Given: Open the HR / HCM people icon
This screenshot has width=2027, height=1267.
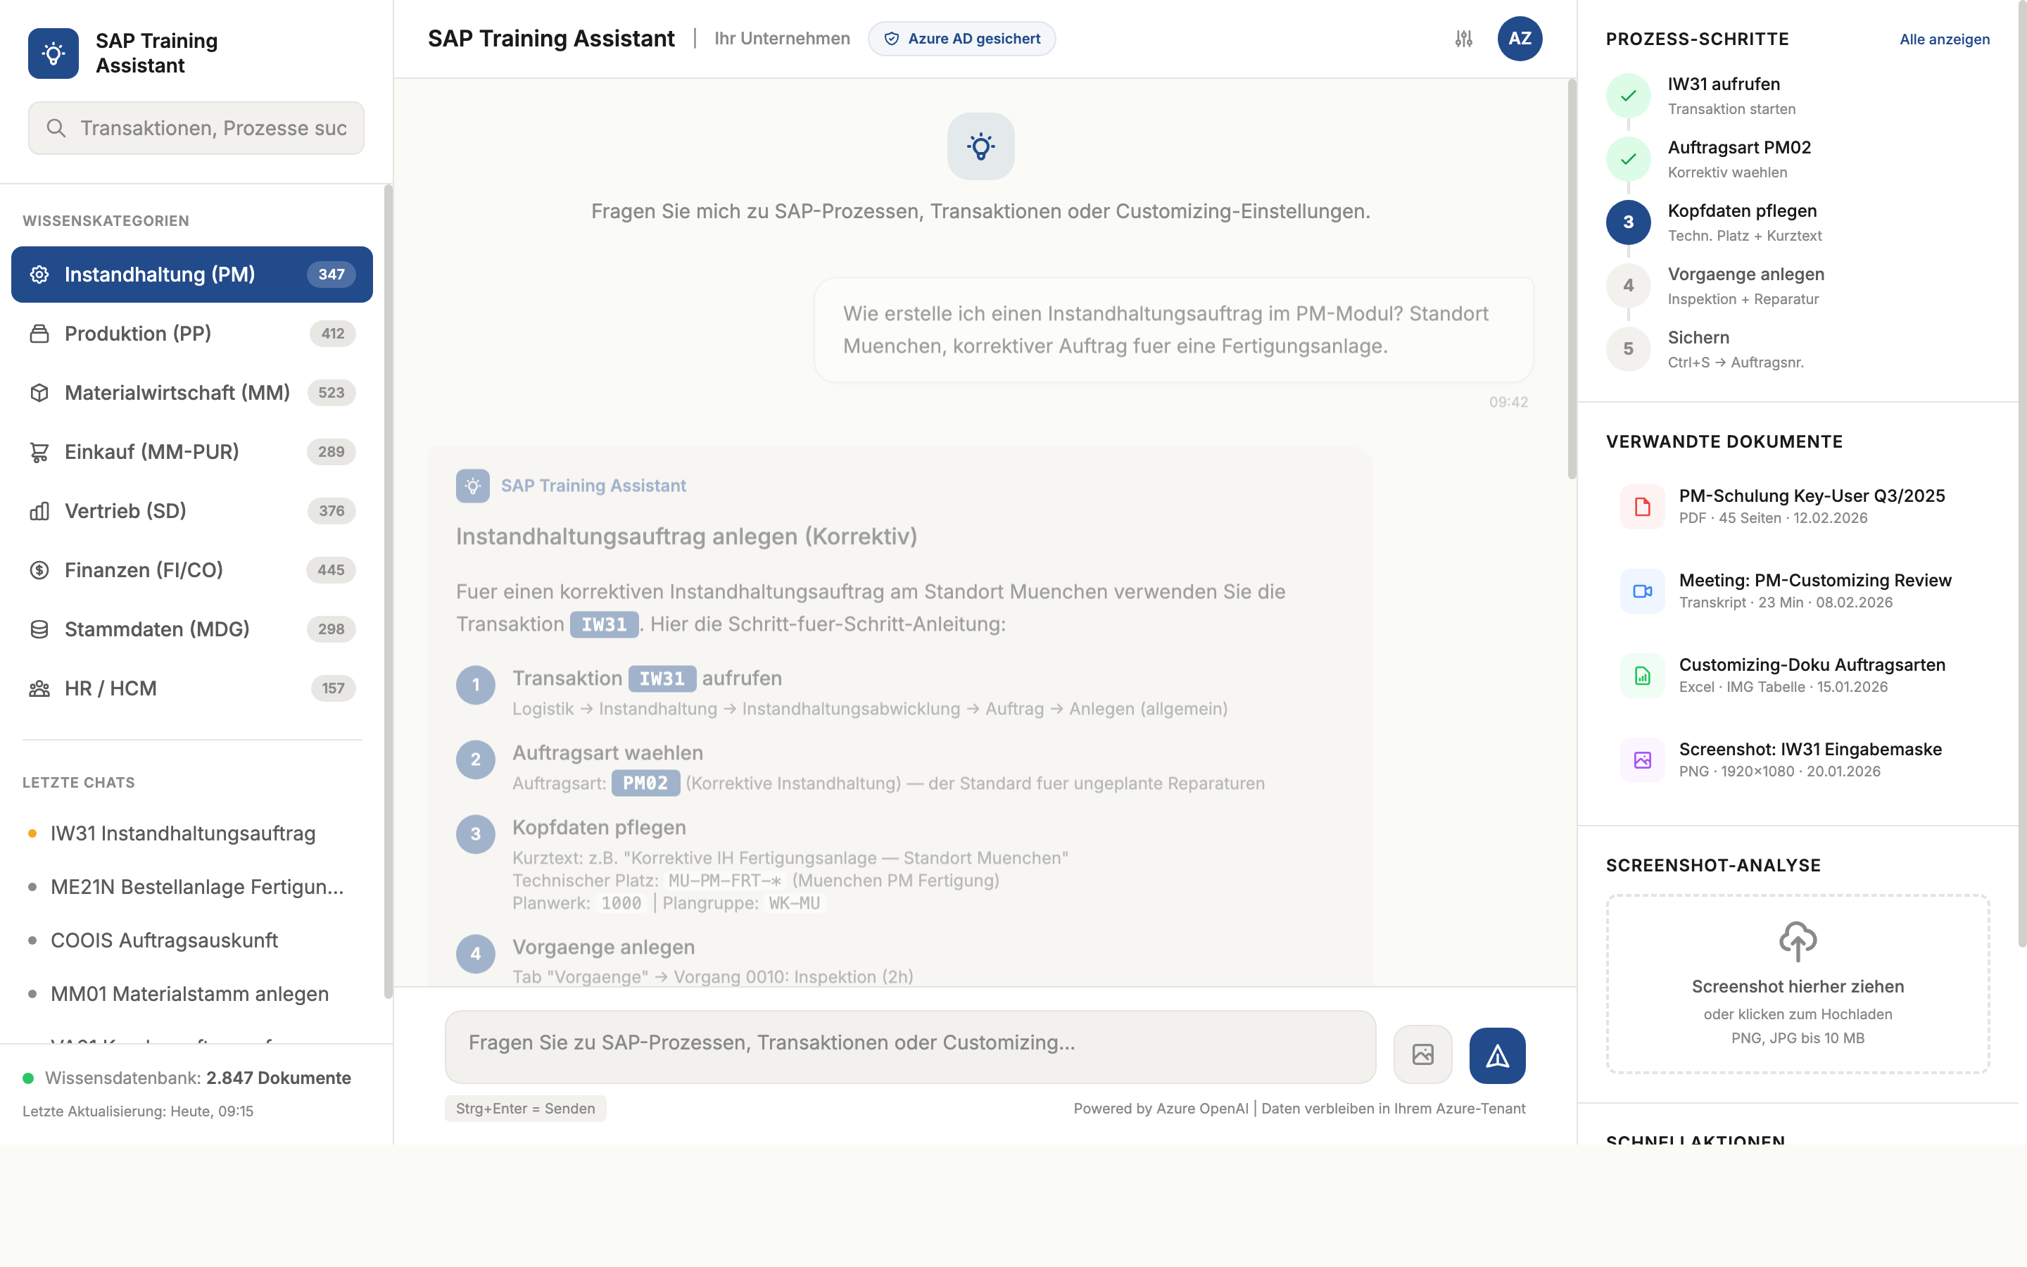Looking at the screenshot, I should point(39,688).
